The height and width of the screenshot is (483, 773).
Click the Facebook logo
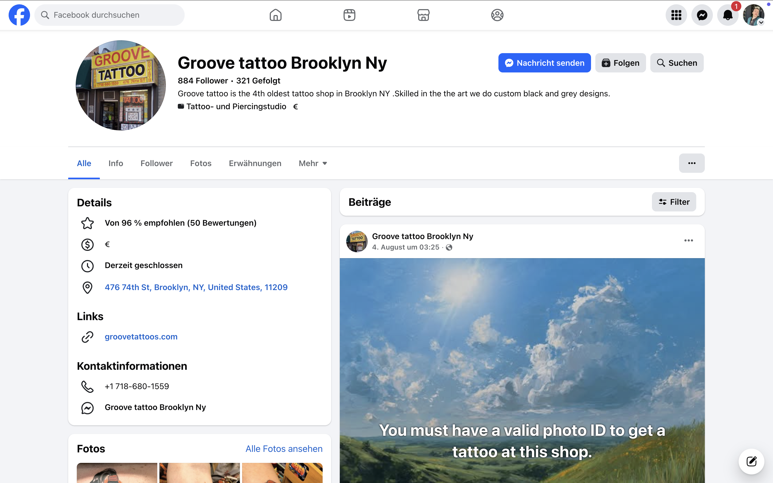(x=19, y=15)
